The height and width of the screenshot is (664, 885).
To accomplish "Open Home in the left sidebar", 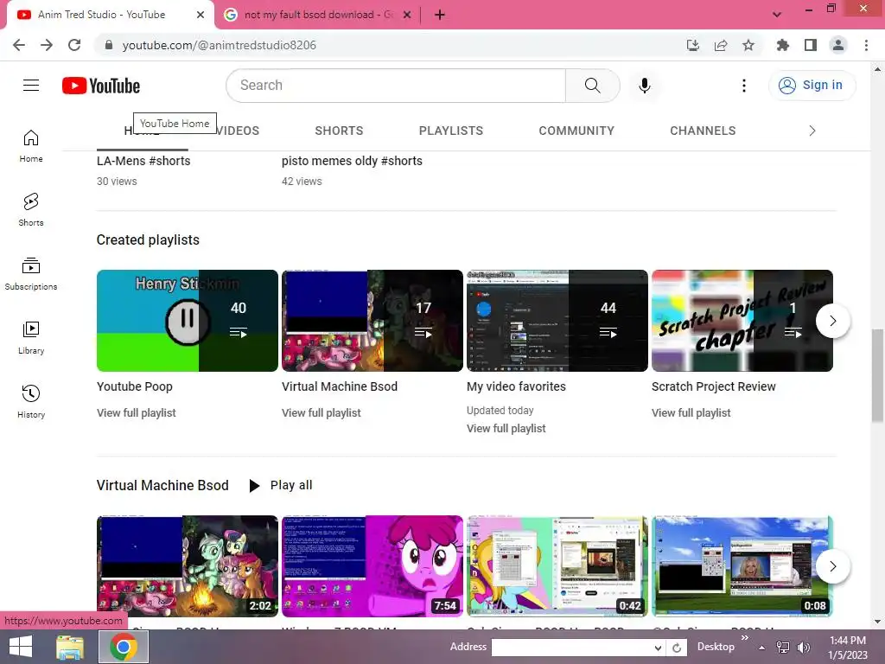I will [x=31, y=146].
